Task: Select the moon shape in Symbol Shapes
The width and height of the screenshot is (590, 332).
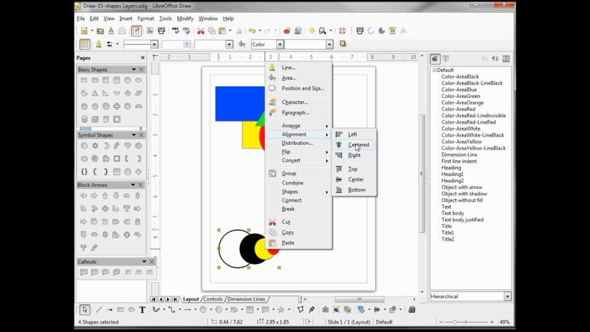Action: (106, 146)
